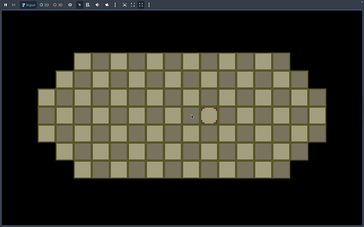Click the keep-aspect-ratio embed icon
The width and height of the screenshot is (364, 227).
[133, 5]
